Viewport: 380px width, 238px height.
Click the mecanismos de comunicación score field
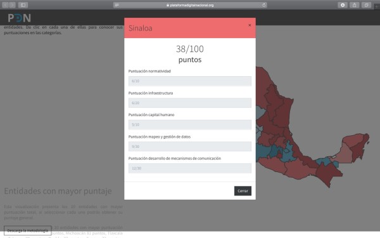pos(190,168)
